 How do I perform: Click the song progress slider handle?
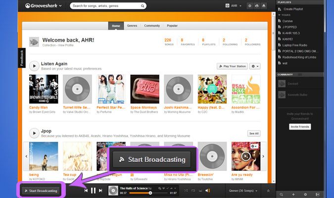click(x=150, y=193)
